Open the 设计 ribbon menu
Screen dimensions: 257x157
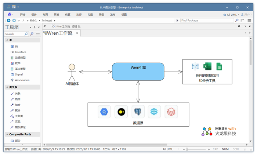coord(34,15)
